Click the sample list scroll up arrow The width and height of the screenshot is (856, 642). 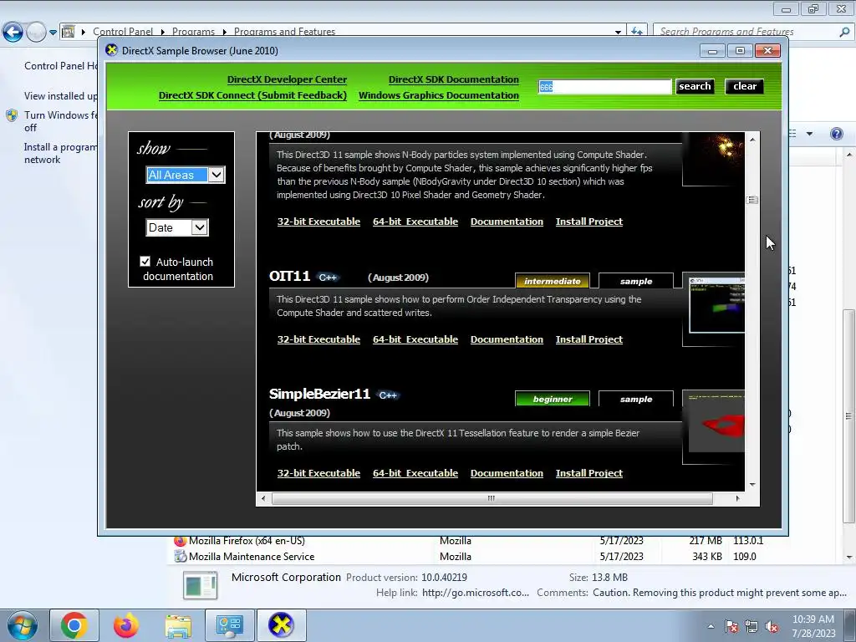752,140
